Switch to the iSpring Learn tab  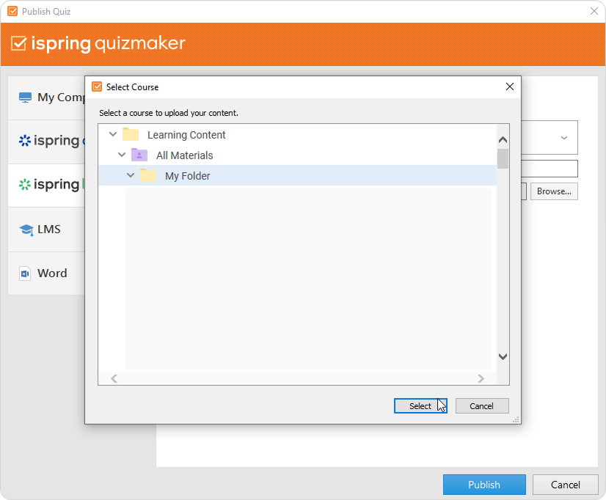pos(48,185)
